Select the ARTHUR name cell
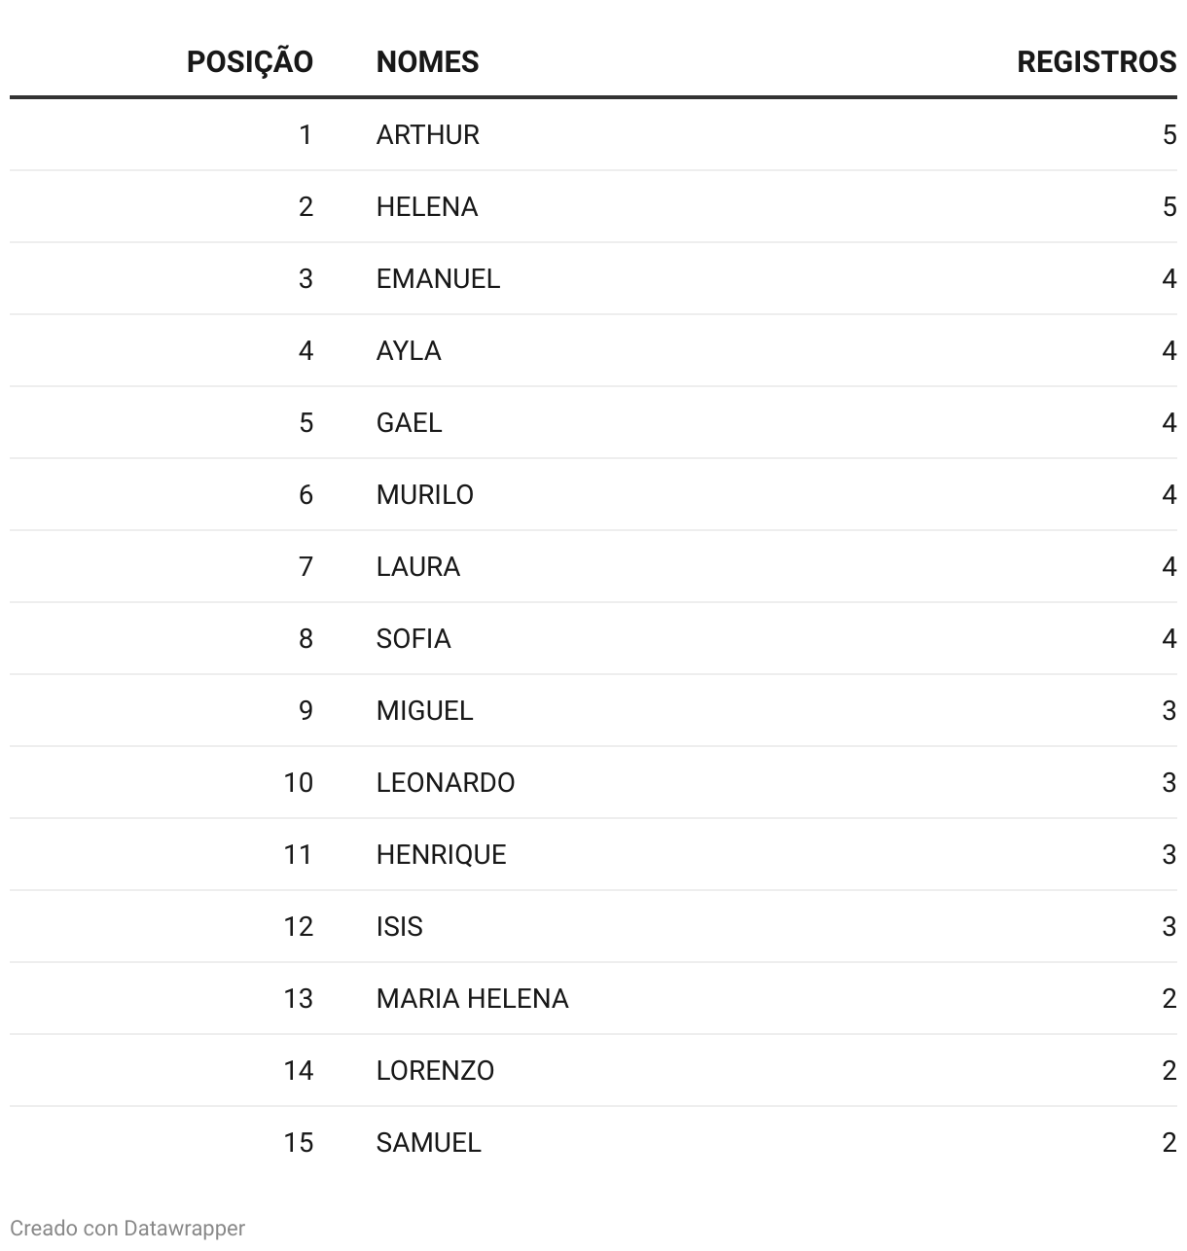The image size is (1187, 1251). click(x=427, y=134)
